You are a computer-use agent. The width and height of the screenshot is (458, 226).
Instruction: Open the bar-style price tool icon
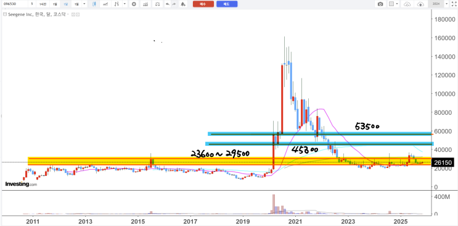[117, 4]
